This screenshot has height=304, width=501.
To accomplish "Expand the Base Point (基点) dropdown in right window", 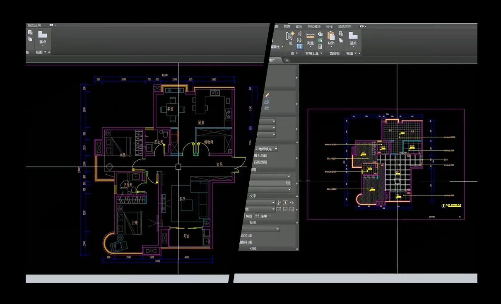I will 353,47.
